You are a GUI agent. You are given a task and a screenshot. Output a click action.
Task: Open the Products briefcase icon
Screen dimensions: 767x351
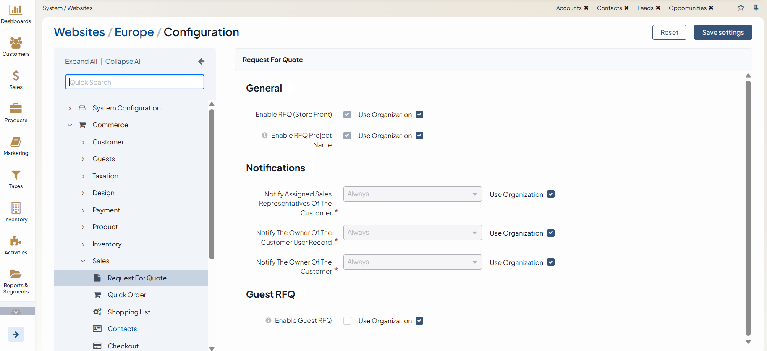pos(16,109)
